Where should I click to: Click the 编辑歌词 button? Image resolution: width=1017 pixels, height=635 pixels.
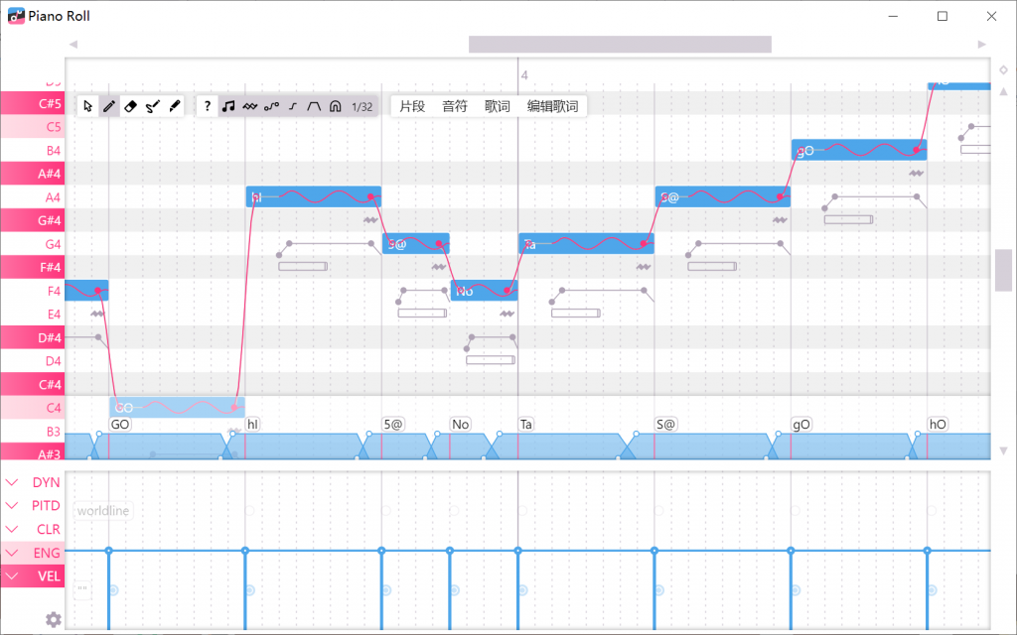tap(552, 106)
